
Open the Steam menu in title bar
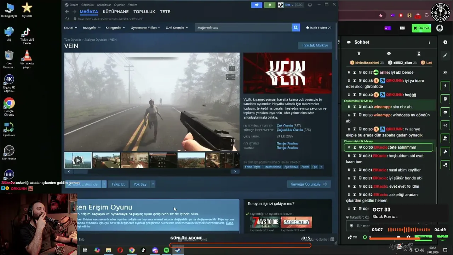pyautogui.click(x=72, y=5)
